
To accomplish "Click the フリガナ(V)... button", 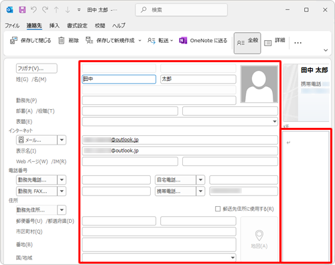I will tap(37, 68).
